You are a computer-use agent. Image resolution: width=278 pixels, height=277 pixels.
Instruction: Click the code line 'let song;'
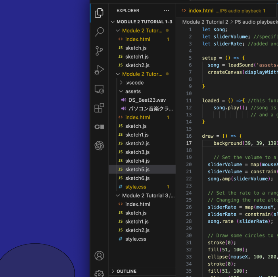(215, 30)
